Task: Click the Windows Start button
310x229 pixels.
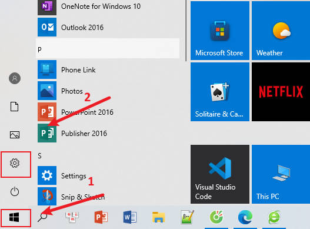Action: [14, 217]
